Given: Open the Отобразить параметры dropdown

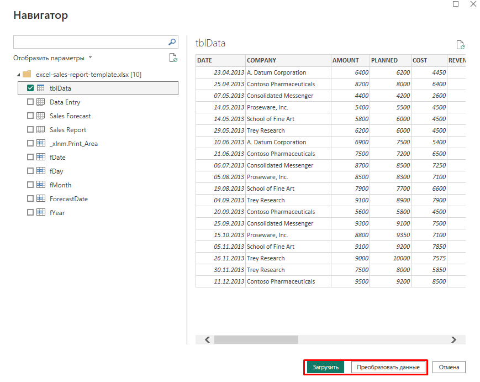Looking at the screenshot, I should click(52, 58).
